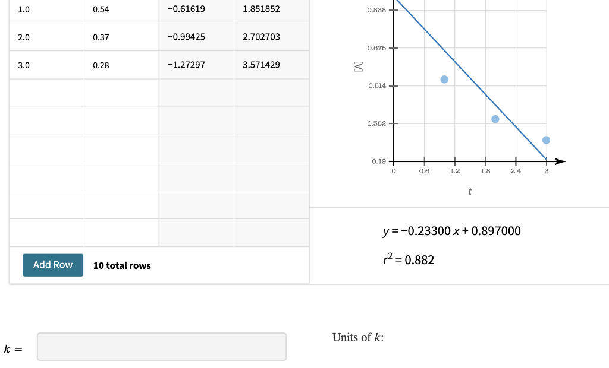Select the data point near t equals 3
This screenshot has height=368, width=609.
tap(546, 141)
